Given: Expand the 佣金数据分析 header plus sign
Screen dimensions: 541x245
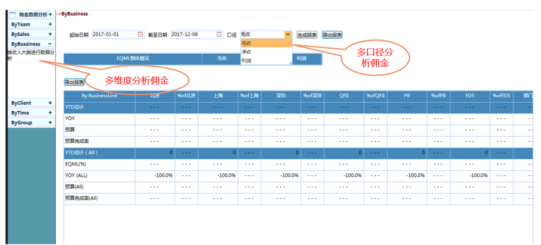Looking at the screenshot, I should [x=51, y=15].
